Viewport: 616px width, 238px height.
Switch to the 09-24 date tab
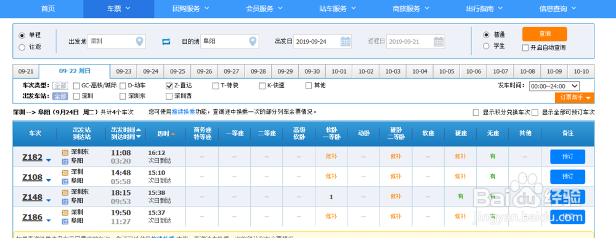[x=150, y=72]
